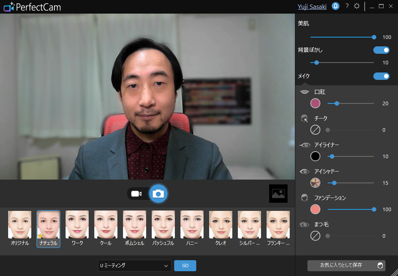Viewport: 398px width, 276px height.
Task: Open the アイシャドー palette swatch
Action: [315, 183]
